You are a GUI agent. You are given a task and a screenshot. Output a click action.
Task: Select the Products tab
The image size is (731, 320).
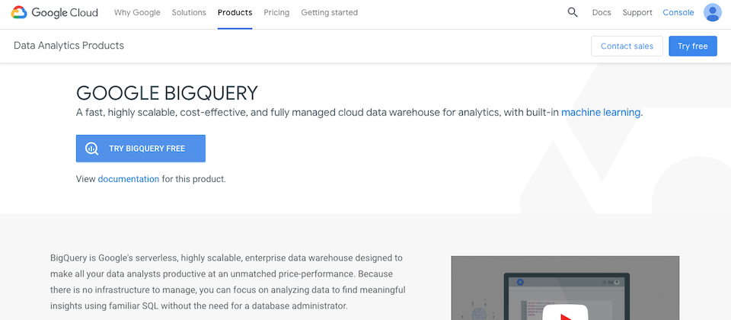(x=235, y=13)
